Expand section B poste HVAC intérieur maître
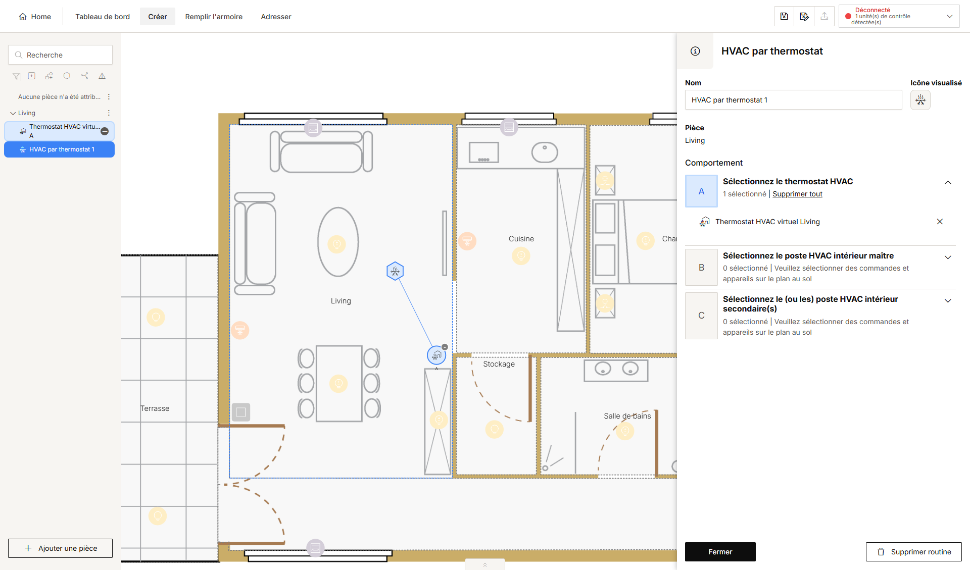 pyautogui.click(x=948, y=257)
